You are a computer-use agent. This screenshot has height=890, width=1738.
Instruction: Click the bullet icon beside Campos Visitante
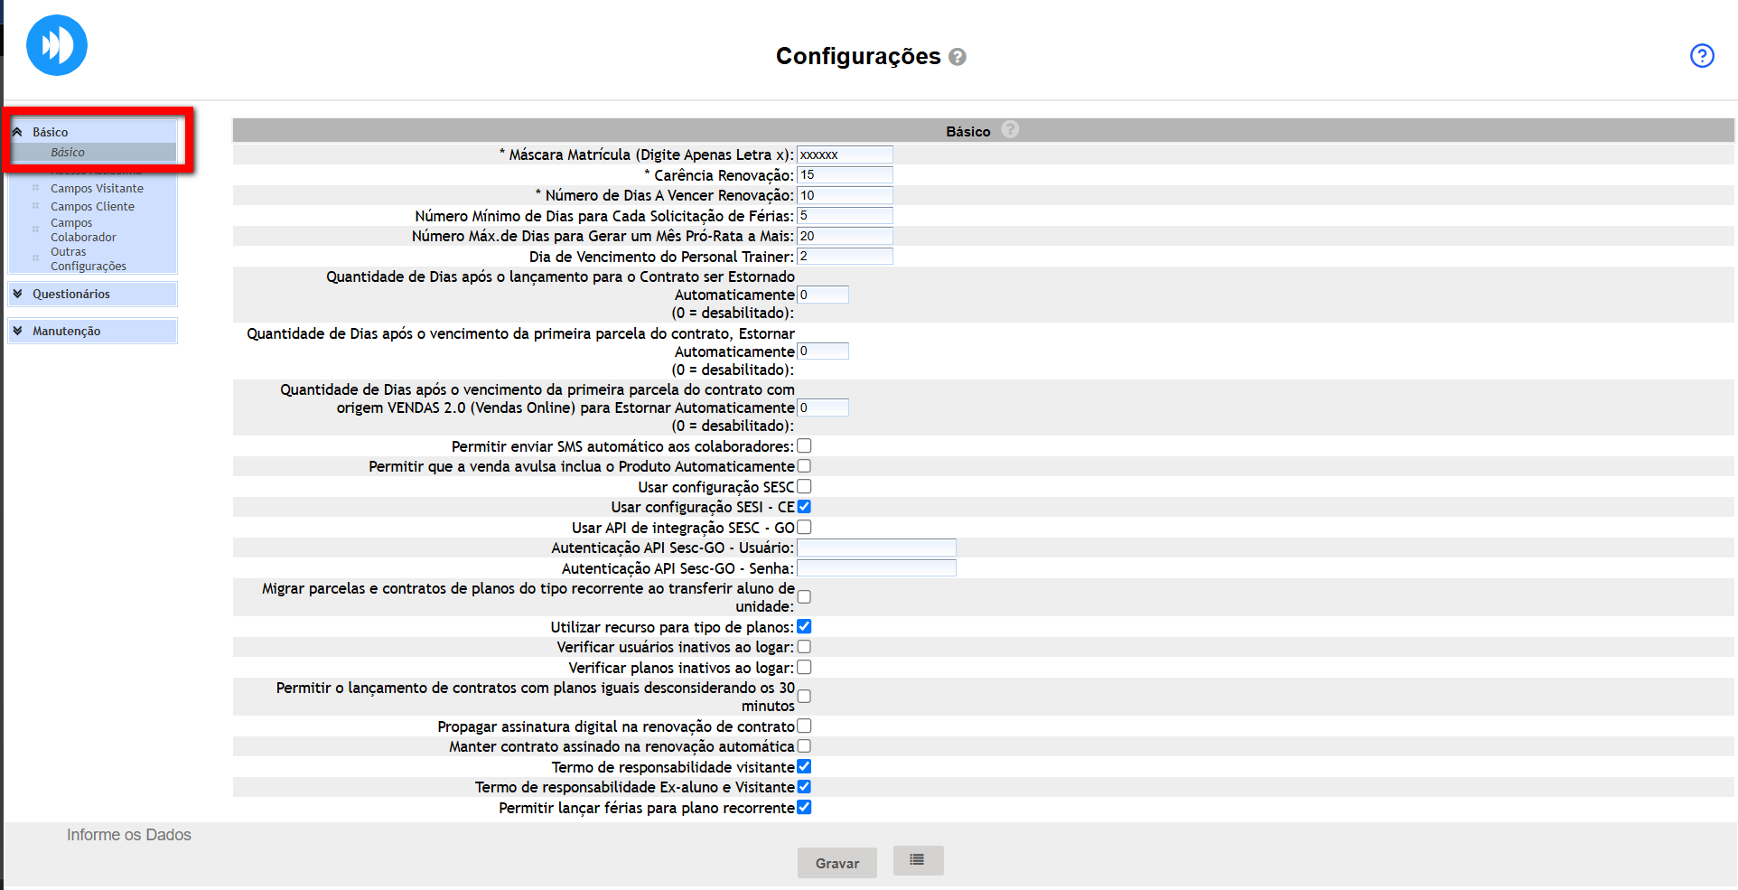36,188
